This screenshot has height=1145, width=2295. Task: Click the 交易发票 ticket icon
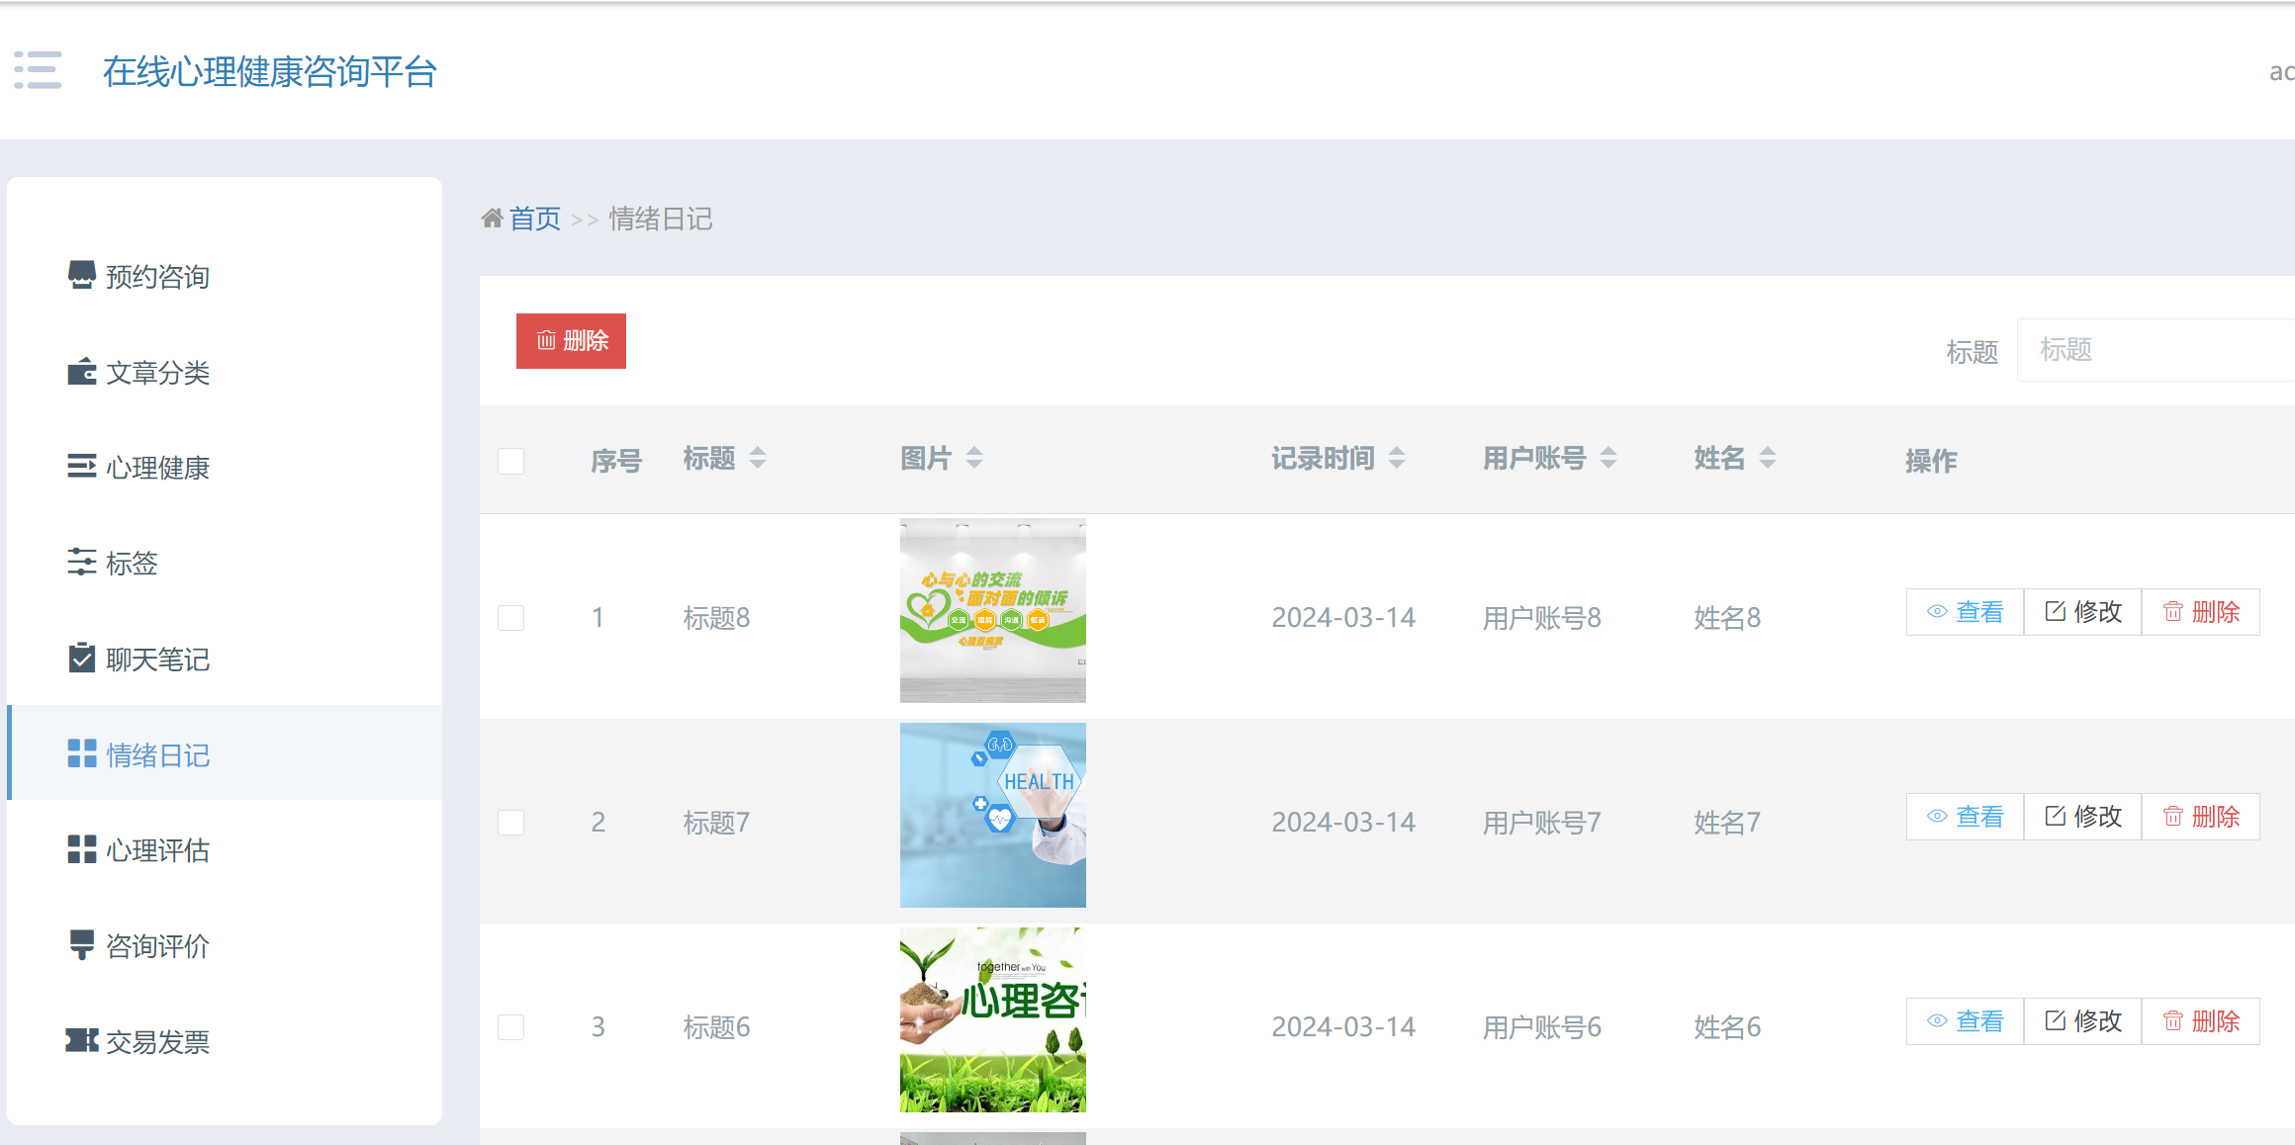81,1040
